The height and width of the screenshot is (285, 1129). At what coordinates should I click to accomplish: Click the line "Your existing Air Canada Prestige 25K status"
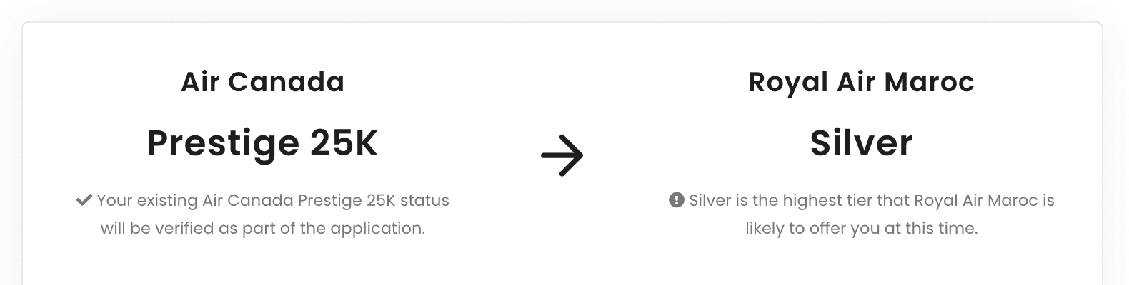[x=273, y=200]
